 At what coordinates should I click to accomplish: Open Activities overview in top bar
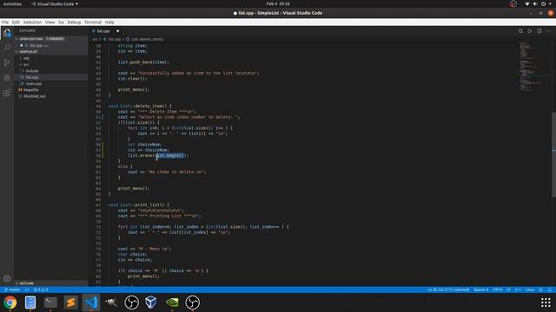point(12,3)
